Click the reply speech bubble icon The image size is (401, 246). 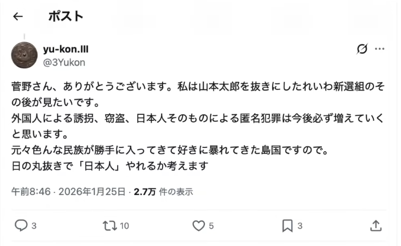pyautogui.click(x=21, y=225)
